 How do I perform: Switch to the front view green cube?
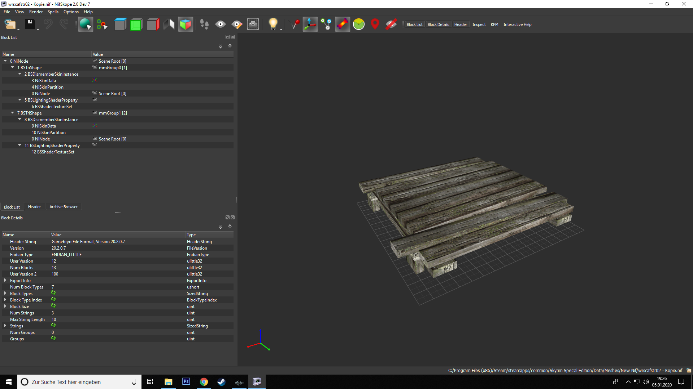pyautogui.click(x=136, y=24)
